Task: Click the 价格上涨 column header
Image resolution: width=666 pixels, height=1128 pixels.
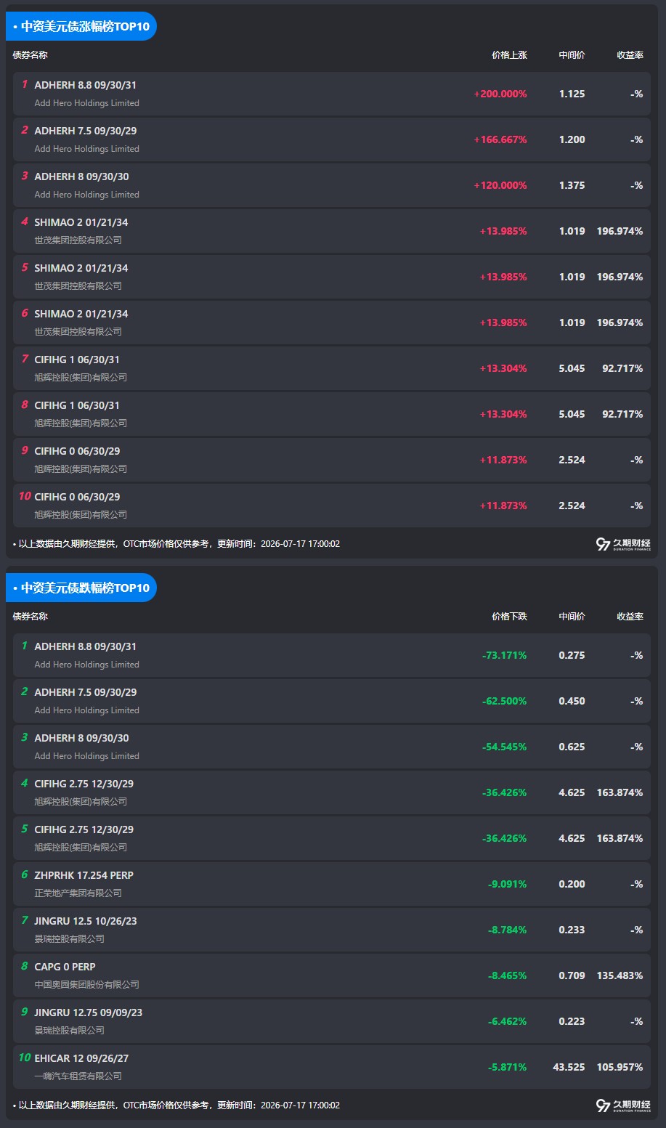Action: pyautogui.click(x=509, y=55)
